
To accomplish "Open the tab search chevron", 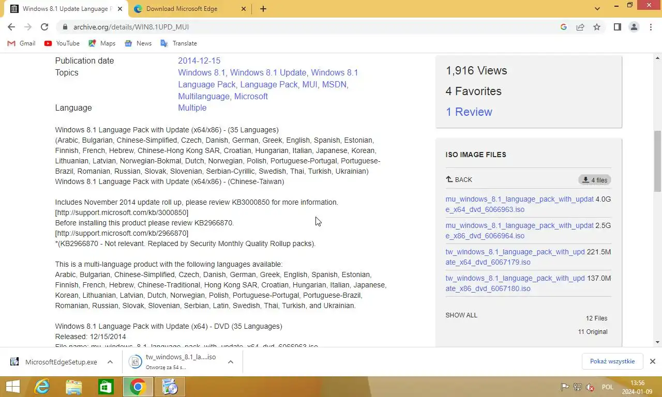I will point(597,9).
